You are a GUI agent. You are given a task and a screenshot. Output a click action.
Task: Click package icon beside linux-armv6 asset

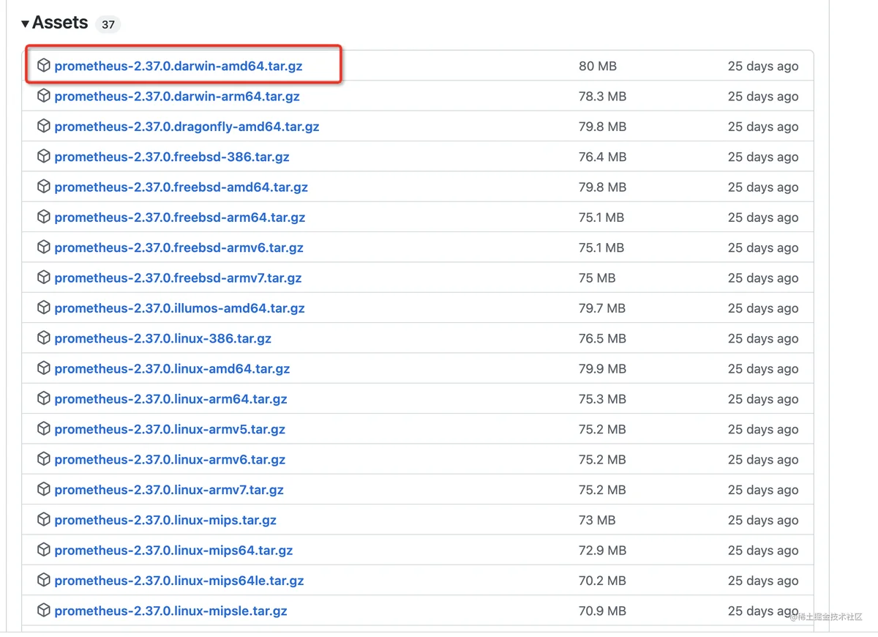coord(44,459)
